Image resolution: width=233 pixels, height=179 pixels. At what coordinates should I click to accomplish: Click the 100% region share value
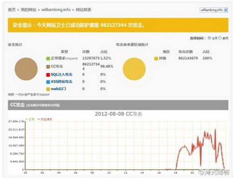click(x=207, y=58)
